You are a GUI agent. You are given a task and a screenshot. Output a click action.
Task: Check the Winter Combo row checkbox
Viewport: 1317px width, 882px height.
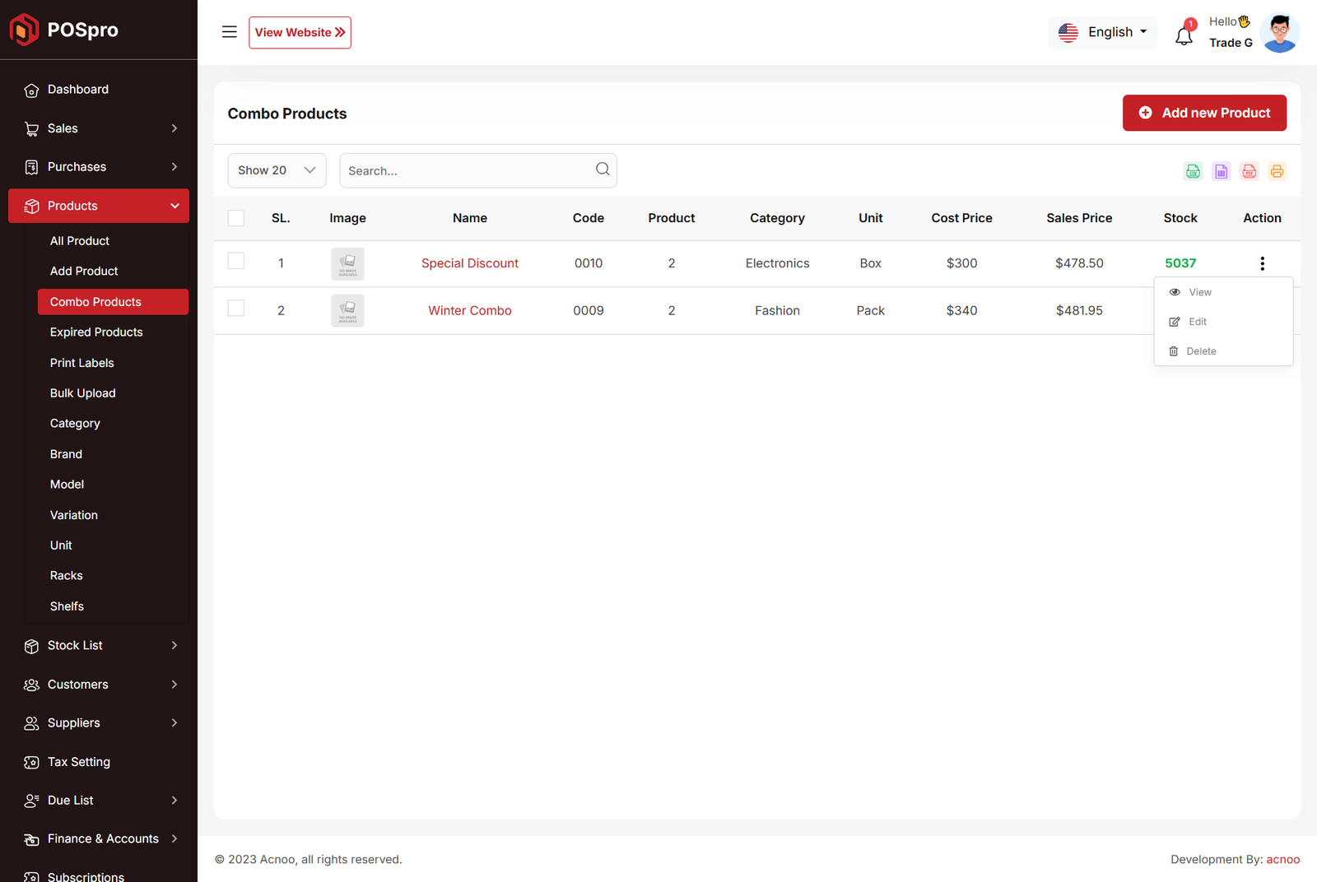pyautogui.click(x=236, y=309)
